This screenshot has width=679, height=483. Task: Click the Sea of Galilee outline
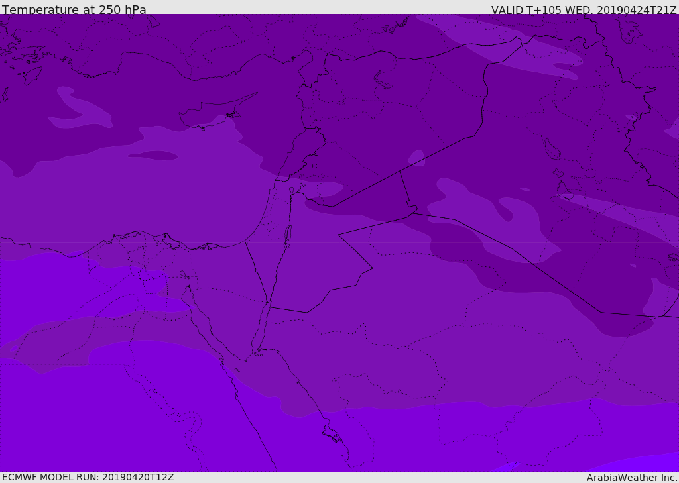coord(291,190)
